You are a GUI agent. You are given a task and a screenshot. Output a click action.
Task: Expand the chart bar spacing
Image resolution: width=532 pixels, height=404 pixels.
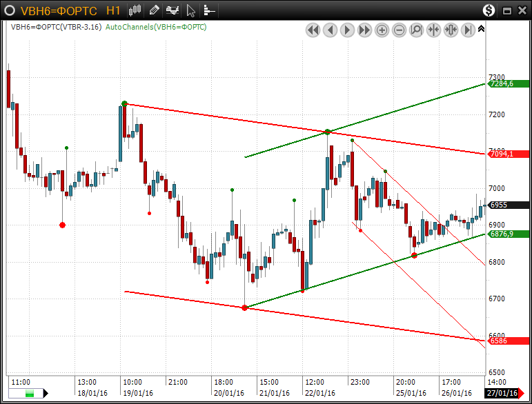click(451, 30)
